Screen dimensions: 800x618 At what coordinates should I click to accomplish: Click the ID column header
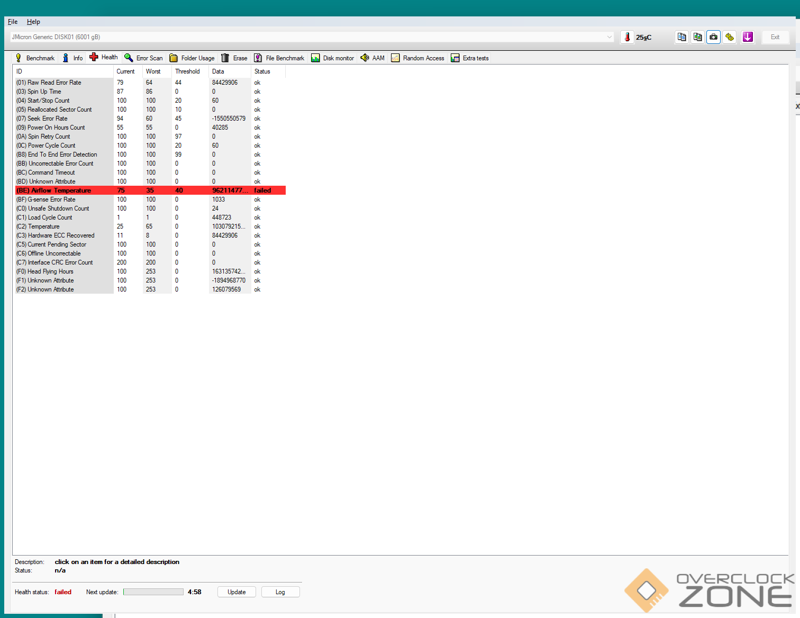tap(63, 71)
